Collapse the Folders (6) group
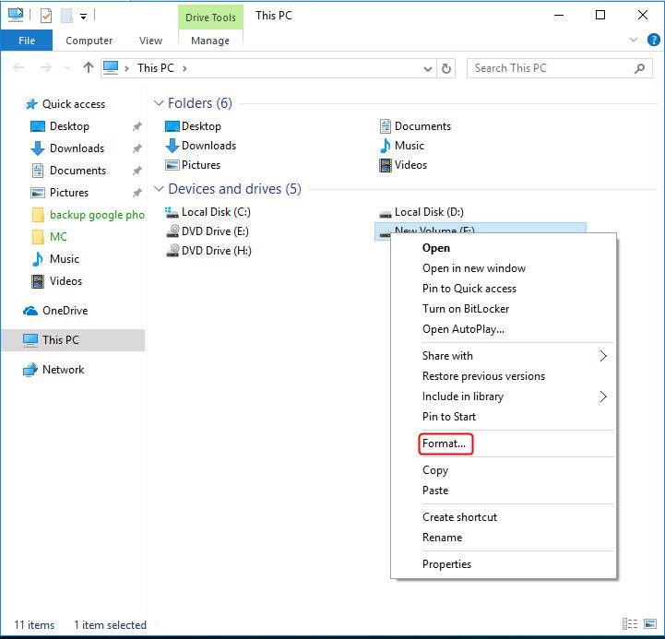 (x=159, y=103)
